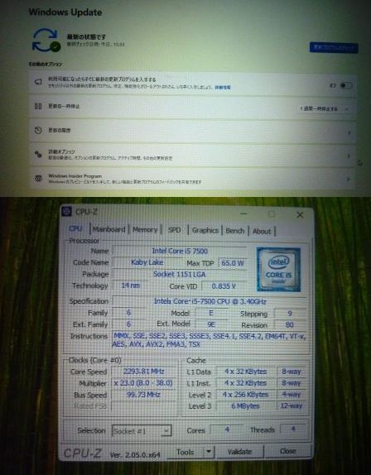The height and width of the screenshot is (475, 371).
Task: Click the Specification field with i5-7500 CPU @ 3.40GHz
Action: tap(210, 301)
